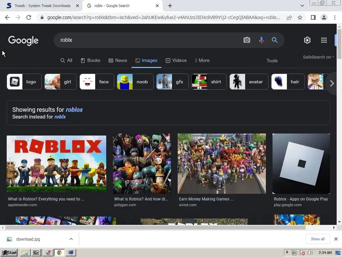Search by image with camera icon

[x=247, y=40]
